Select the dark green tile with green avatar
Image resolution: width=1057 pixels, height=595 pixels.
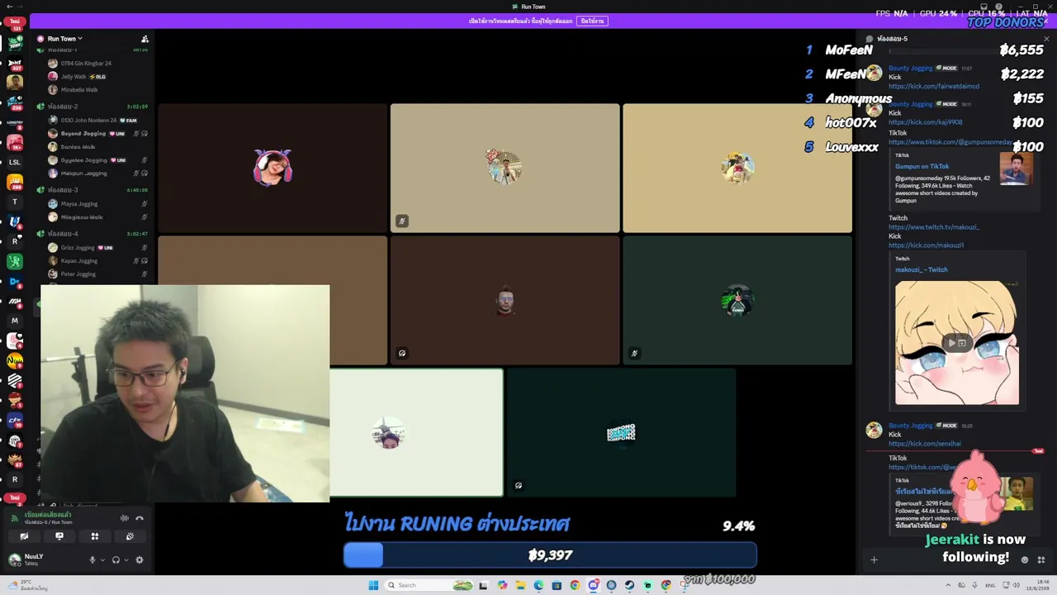coord(737,301)
